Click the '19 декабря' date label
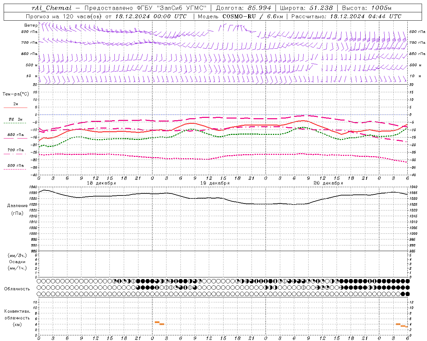This screenshot has width=427, height=341. (215, 183)
